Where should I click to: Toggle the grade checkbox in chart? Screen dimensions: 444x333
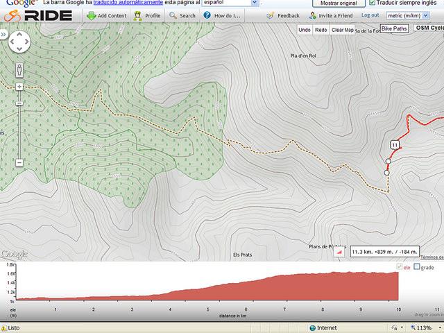coord(416,266)
